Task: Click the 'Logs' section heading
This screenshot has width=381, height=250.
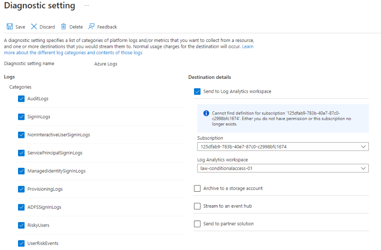Action: click(x=10, y=77)
